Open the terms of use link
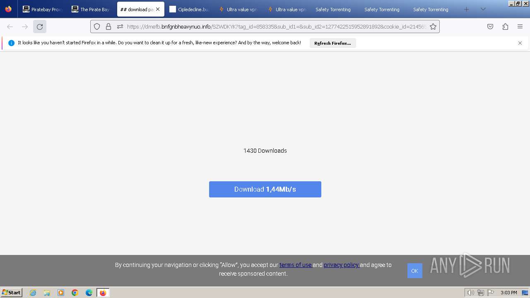 point(295,265)
